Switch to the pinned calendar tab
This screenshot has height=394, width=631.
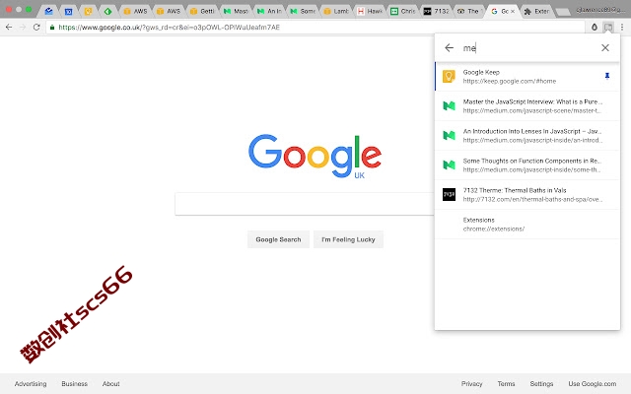(x=68, y=11)
